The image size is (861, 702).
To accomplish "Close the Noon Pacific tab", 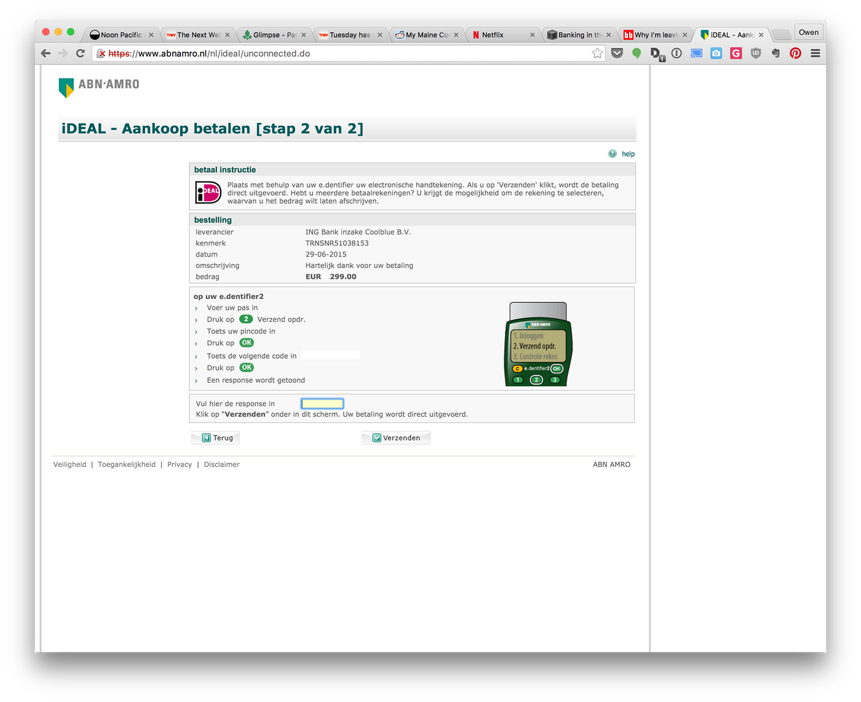I will [151, 35].
